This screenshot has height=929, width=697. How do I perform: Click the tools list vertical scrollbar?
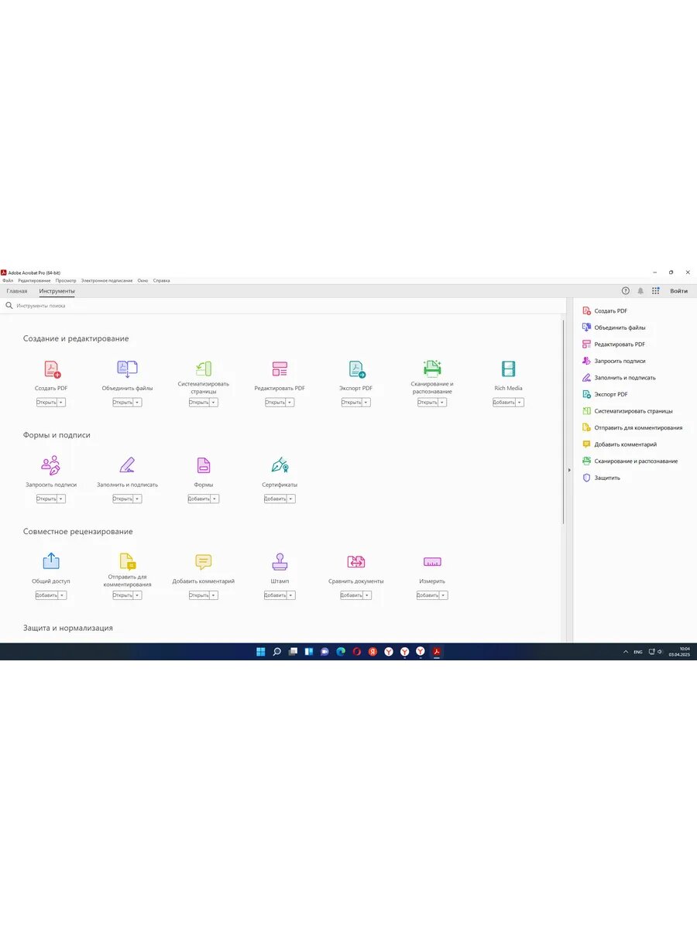pyautogui.click(x=563, y=422)
